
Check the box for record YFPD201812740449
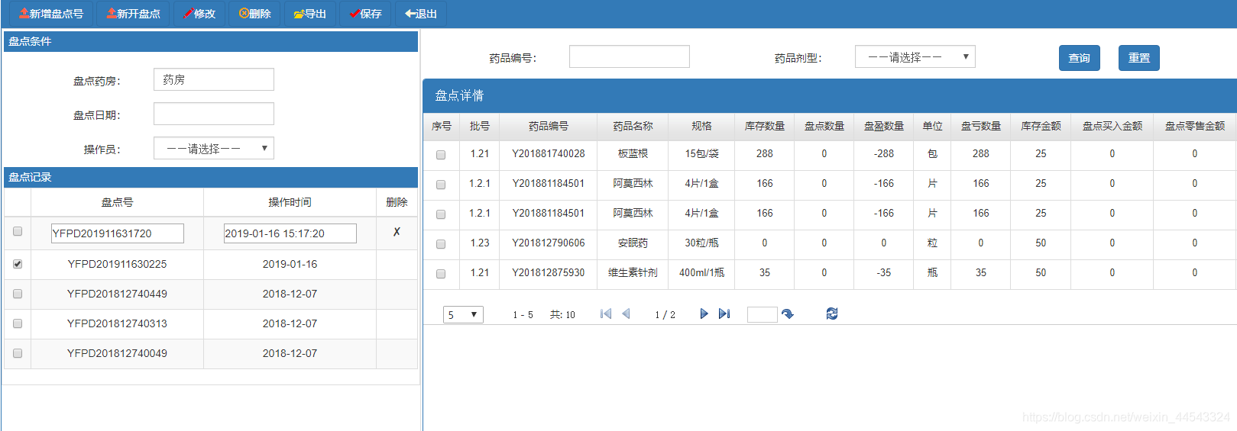[18, 294]
